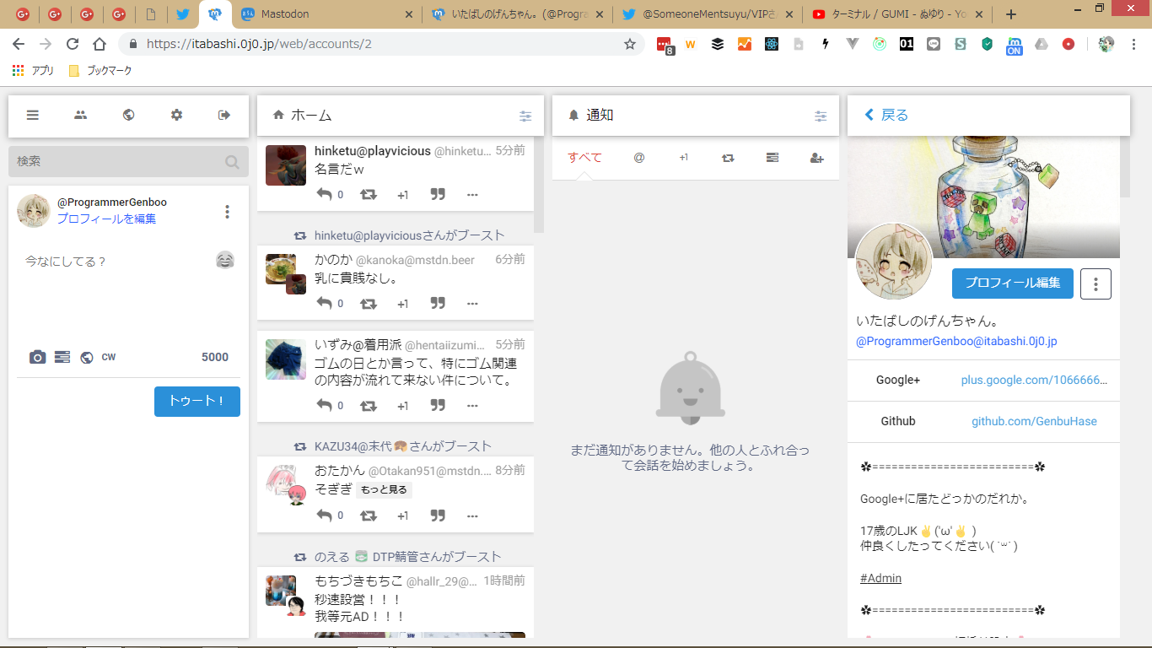Open the three-dot menu beside プロフィール編集

point(1095,284)
